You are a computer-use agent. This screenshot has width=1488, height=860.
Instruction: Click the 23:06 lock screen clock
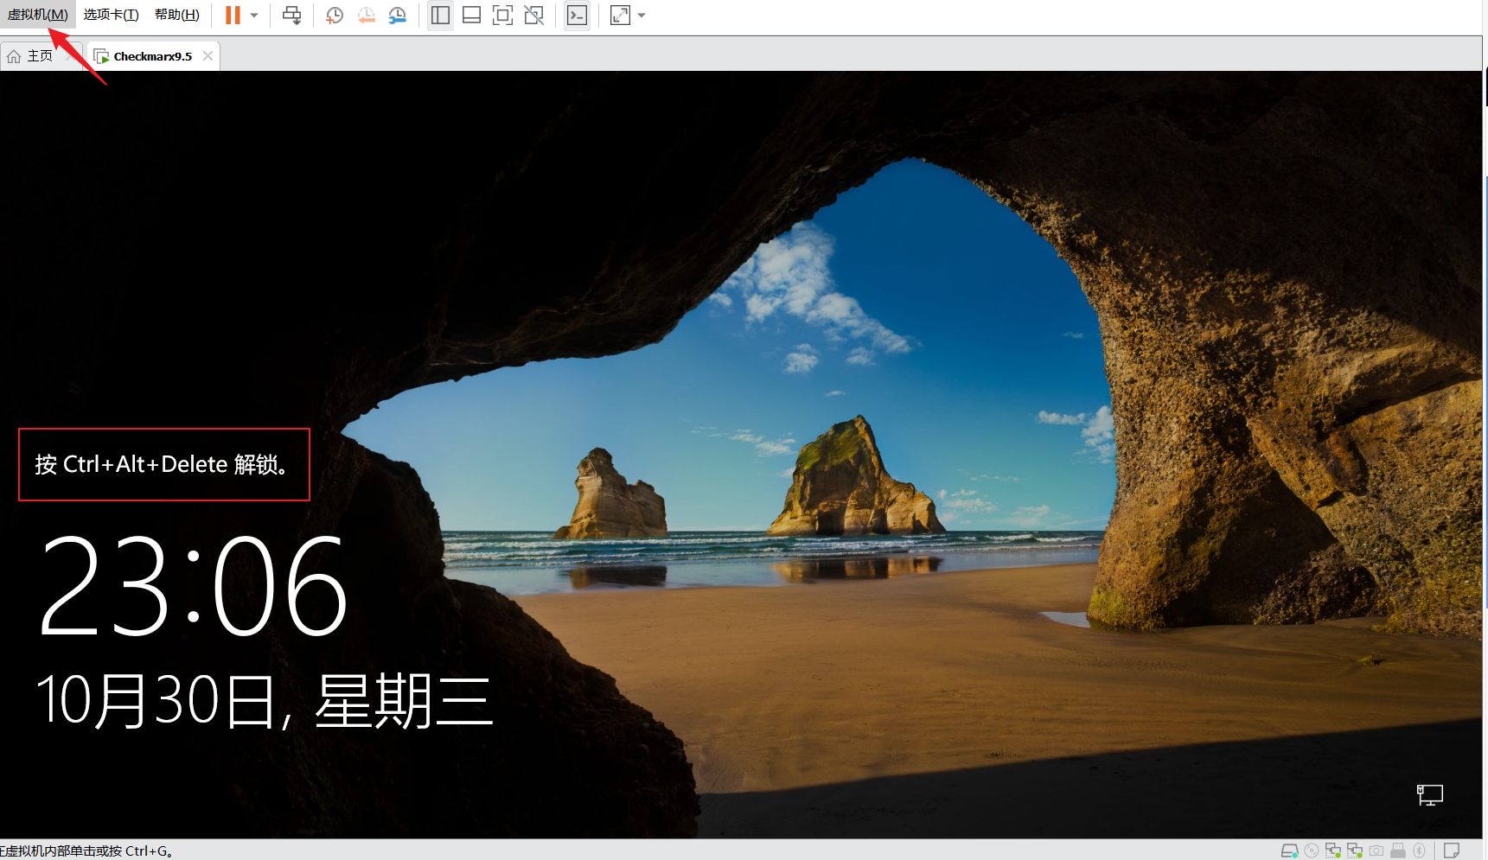point(193,584)
